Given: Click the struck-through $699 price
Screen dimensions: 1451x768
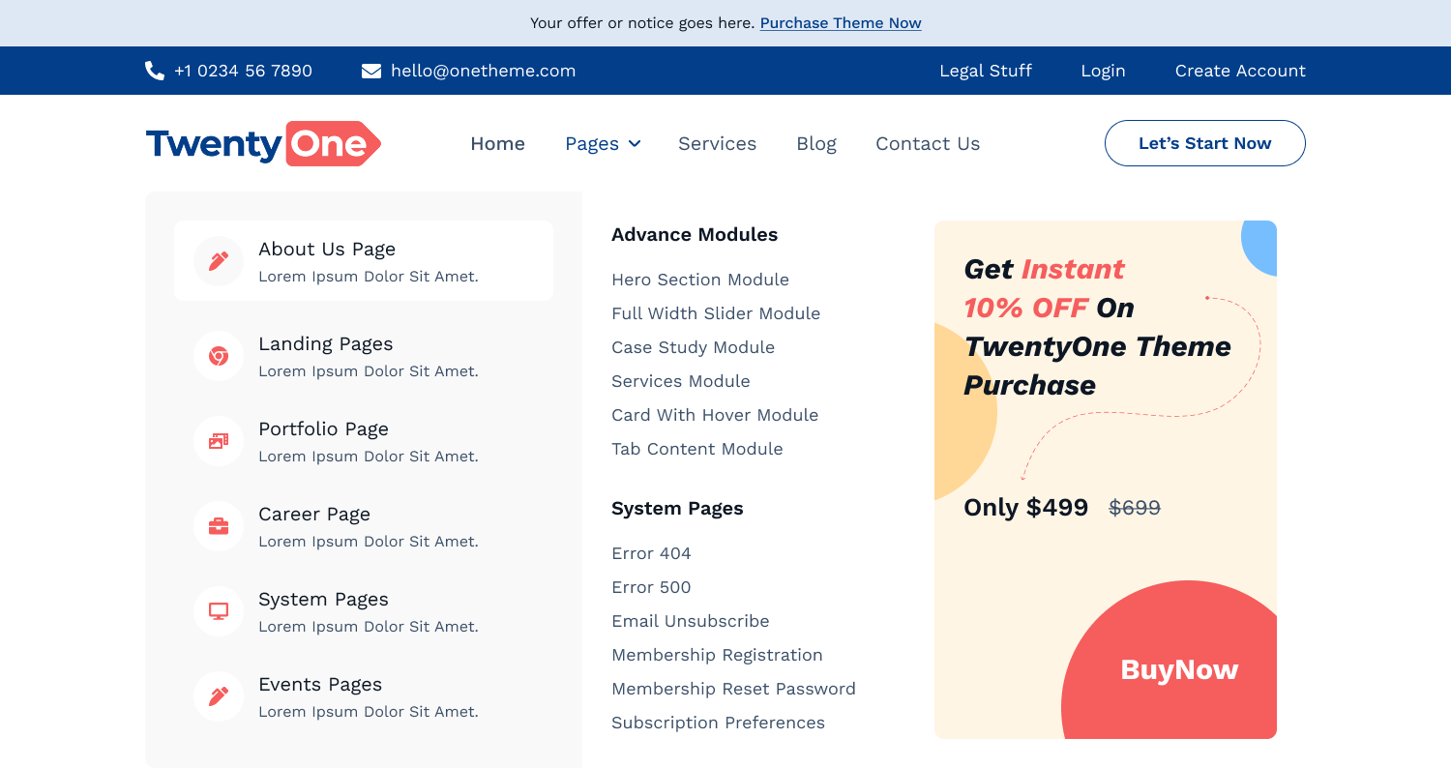Looking at the screenshot, I should pos(1135,507).
